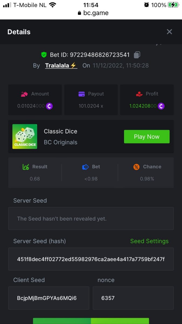The height and width of the screenshot is (324, 182).
Task: Click the nonce value field
Action: click(x=133, y=298)
